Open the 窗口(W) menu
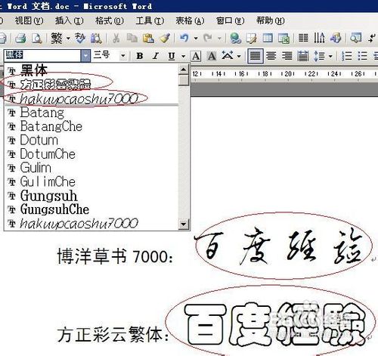This screenshot has width=378, height=356. [230, 20]
